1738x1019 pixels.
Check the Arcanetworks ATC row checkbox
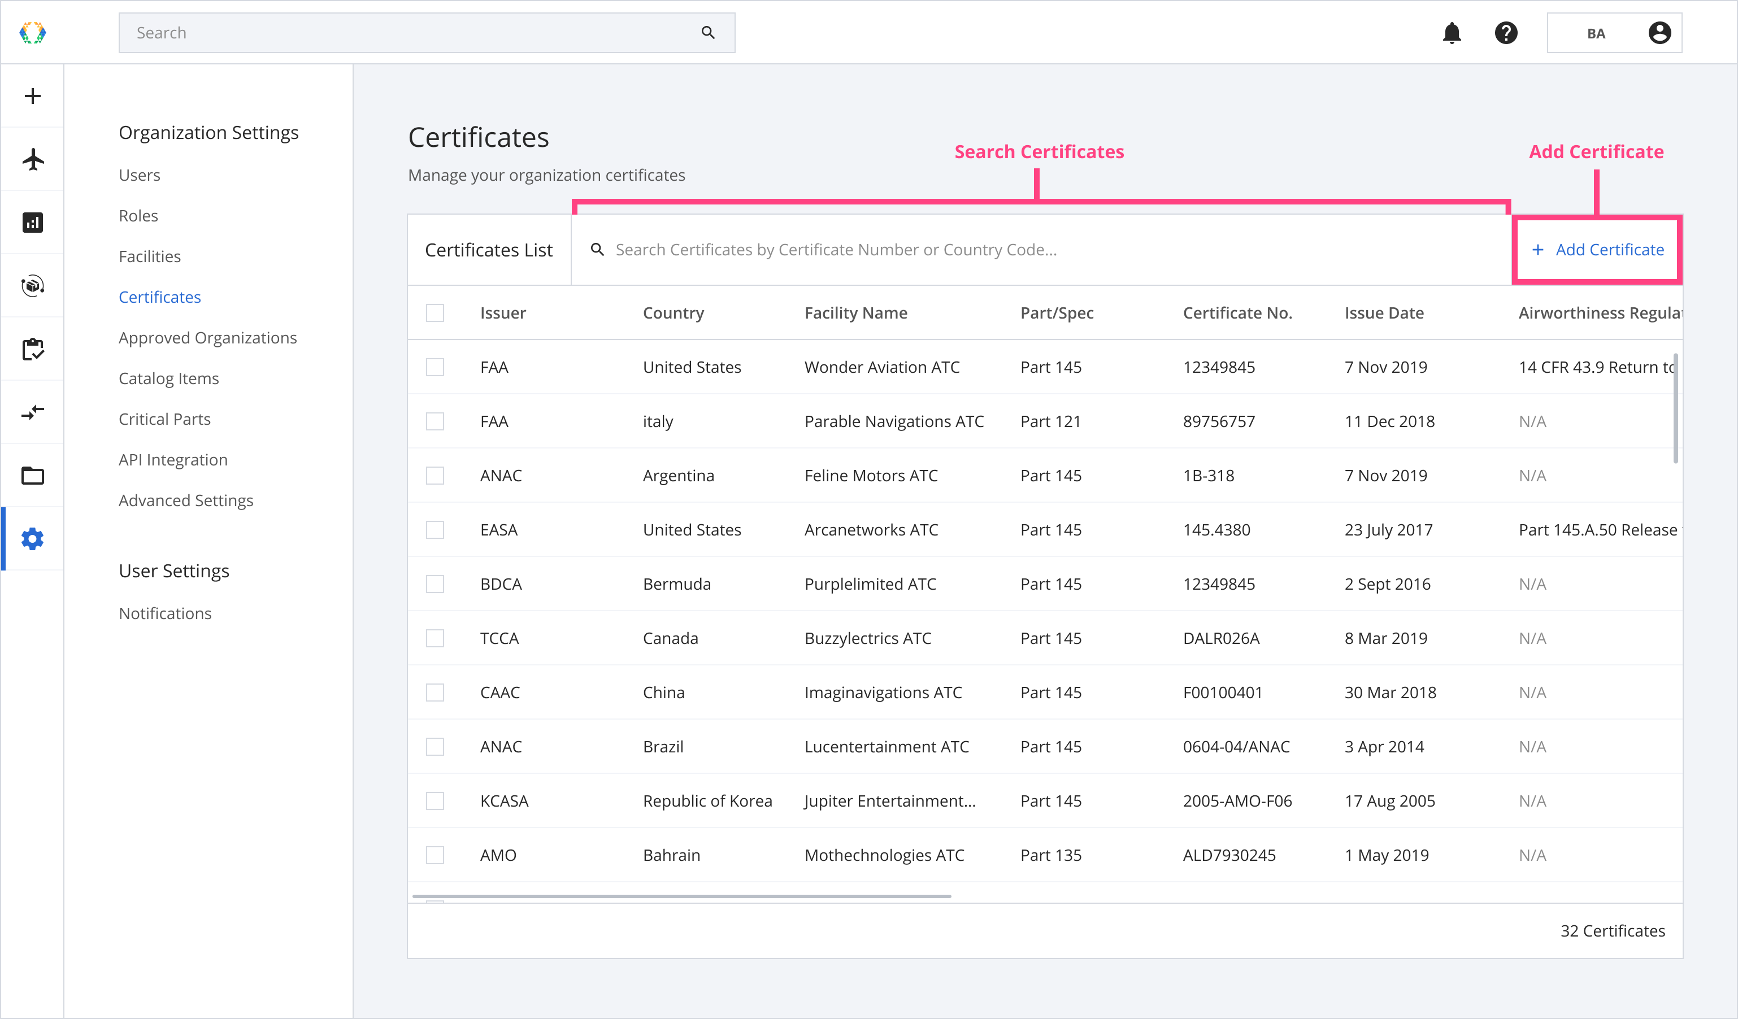coord(435,529)
